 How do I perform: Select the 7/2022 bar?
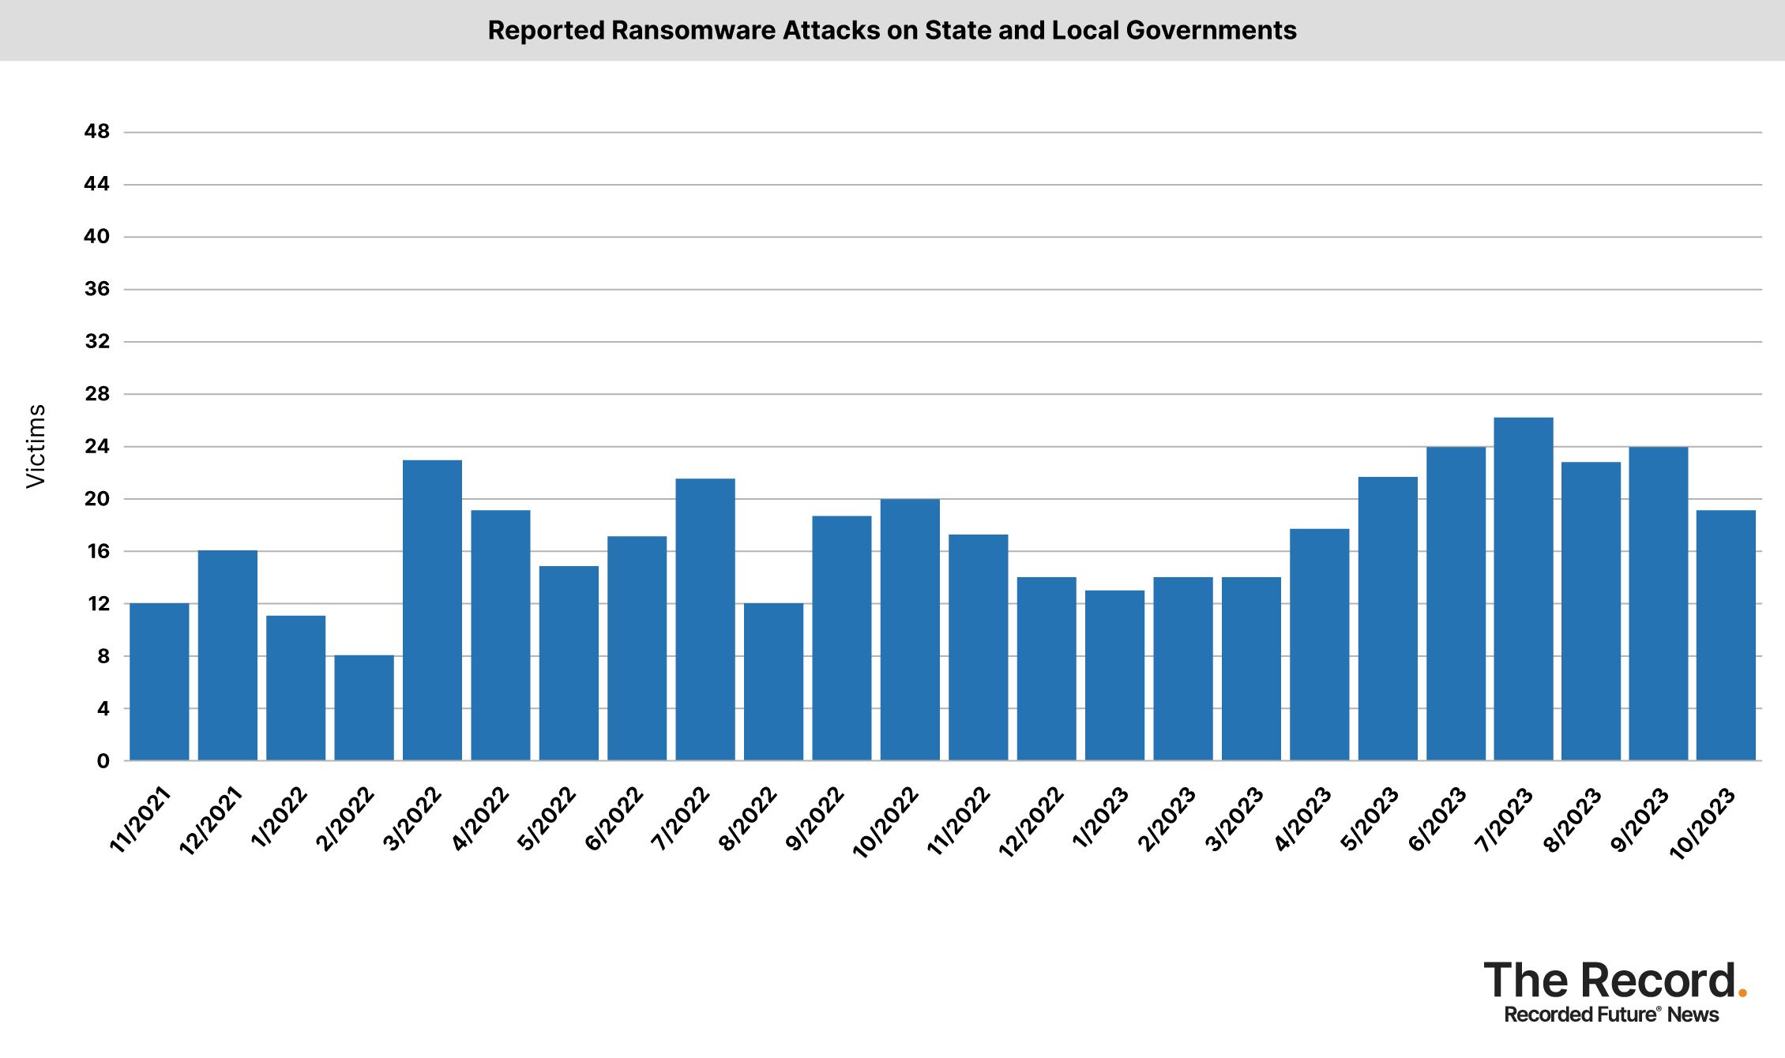click(705, 620)
